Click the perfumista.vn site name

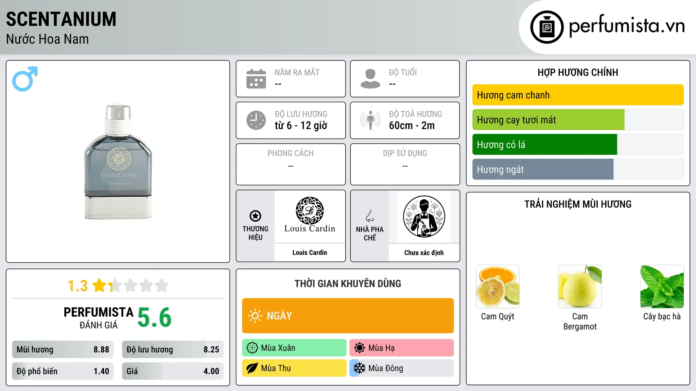pos(627,25)
